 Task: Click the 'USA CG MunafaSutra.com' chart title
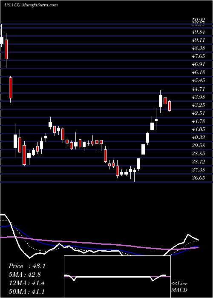[x=31, y=5]
